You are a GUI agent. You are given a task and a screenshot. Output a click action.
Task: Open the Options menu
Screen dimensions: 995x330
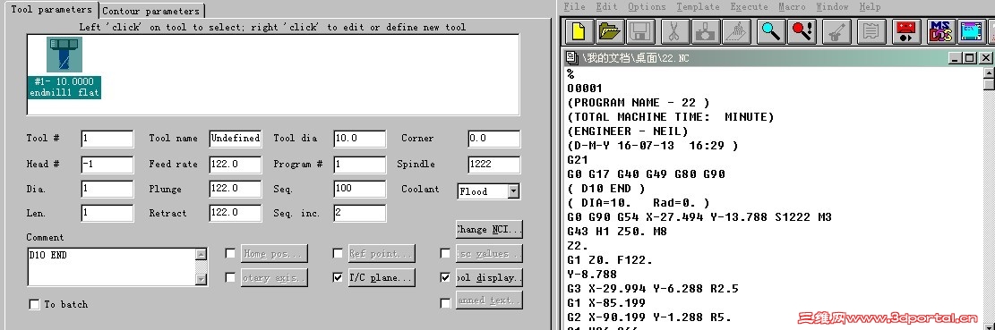pos(647,7)
